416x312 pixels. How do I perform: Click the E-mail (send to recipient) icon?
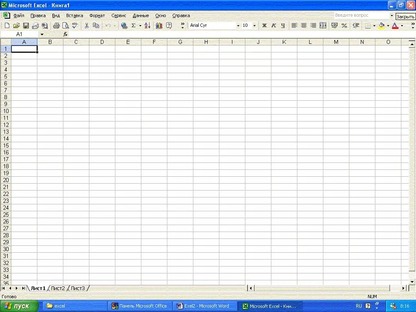tap(35, 26)
